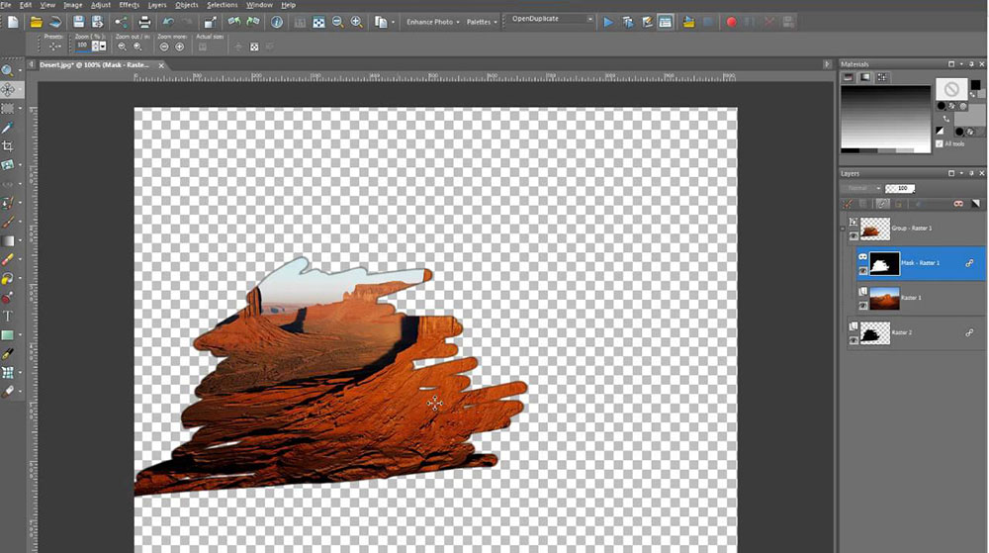Select the Eraser tool
Viewport: 989px width, 553px height.
pyautogui.click(x=8, y=259)
